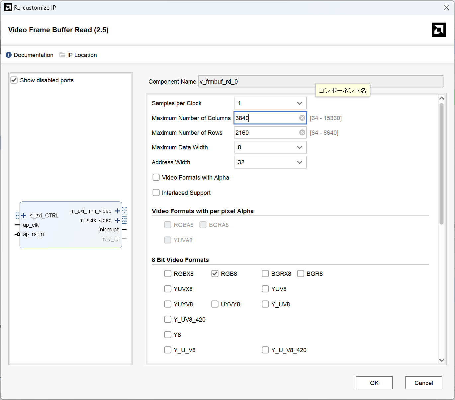The image size is (455, 400).
Task: Open the IP Location menu
Action: tap(82, 55)
